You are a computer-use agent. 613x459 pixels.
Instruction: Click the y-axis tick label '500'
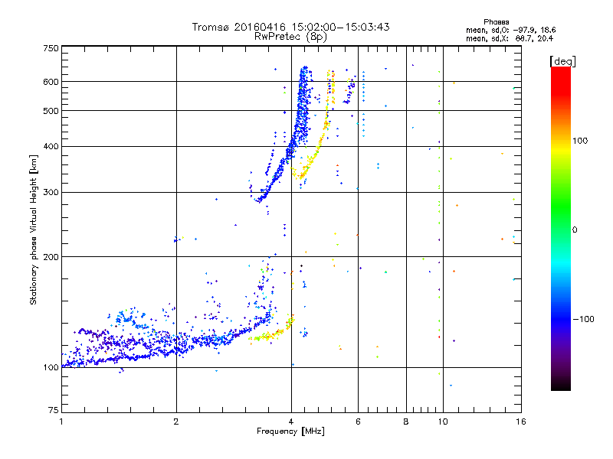tap(51, 111)
